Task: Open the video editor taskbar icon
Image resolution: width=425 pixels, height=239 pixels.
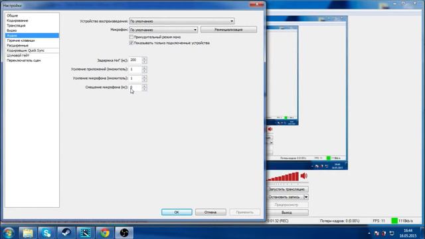Action: (x=86, y=233)
